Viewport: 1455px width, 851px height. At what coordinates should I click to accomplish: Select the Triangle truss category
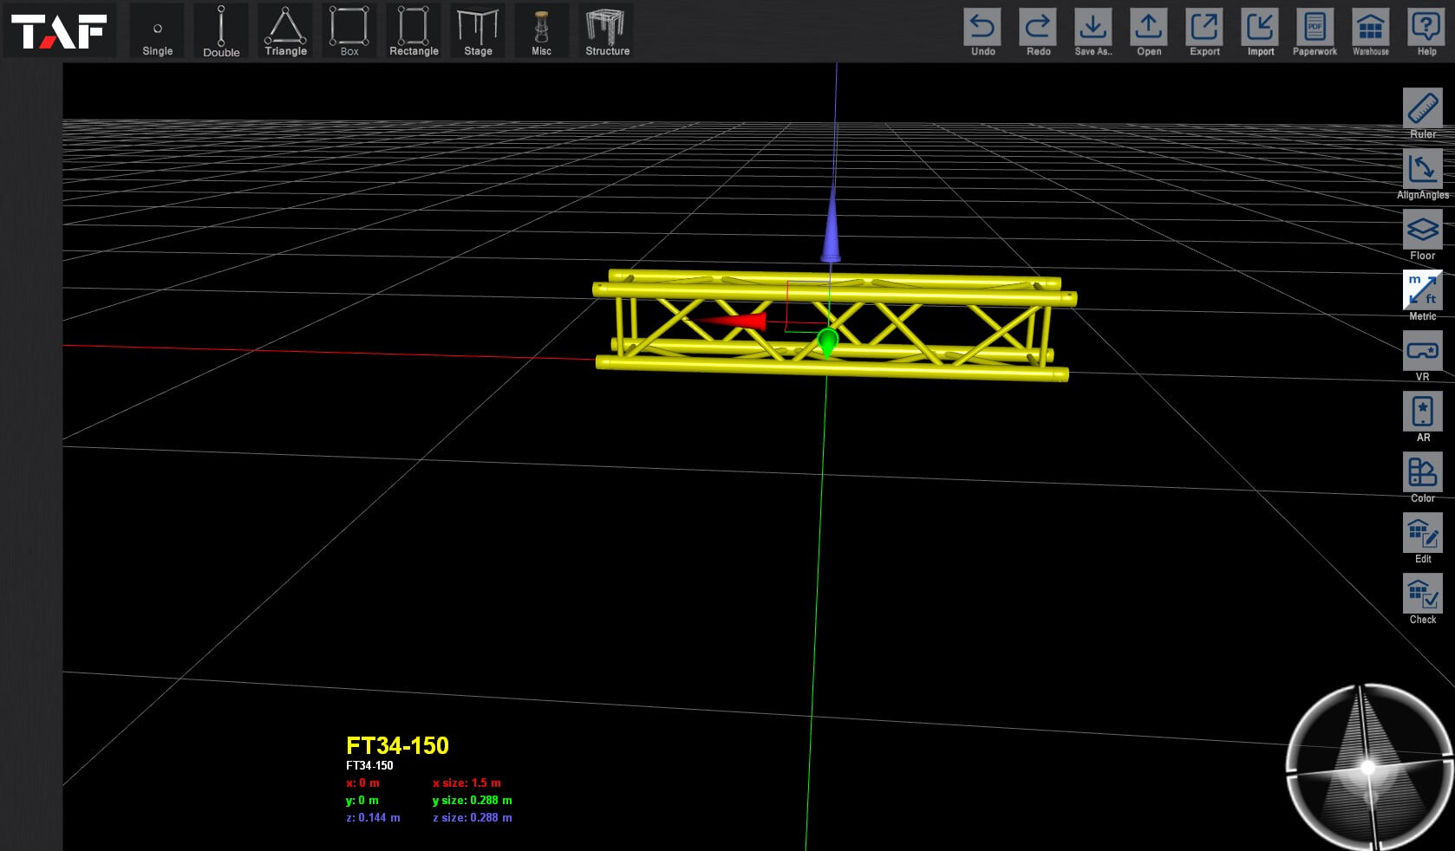point(285,31)
